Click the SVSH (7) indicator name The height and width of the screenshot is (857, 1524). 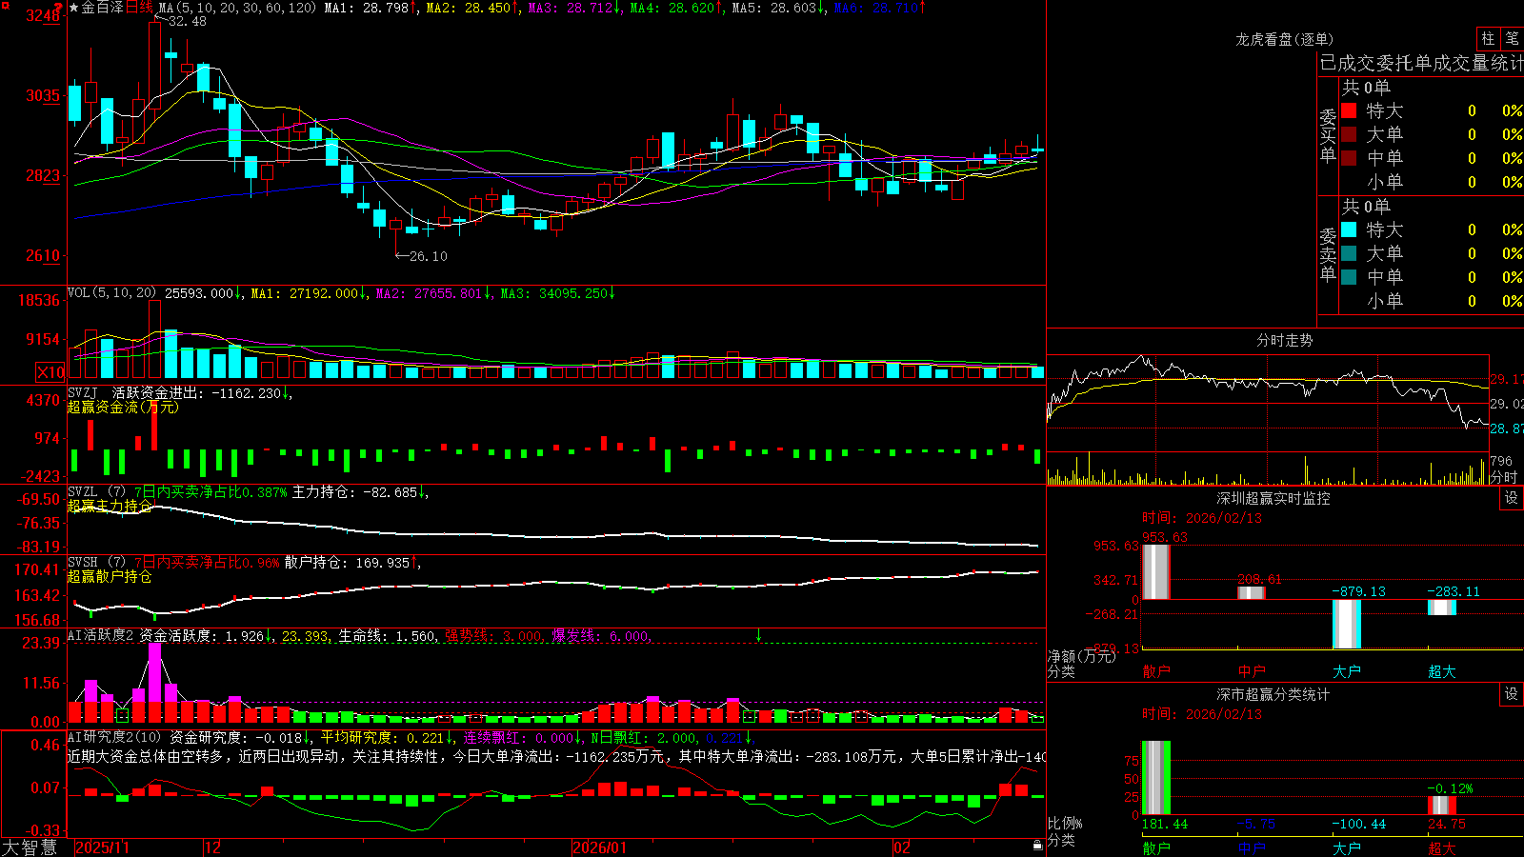[x=96, y=563]
